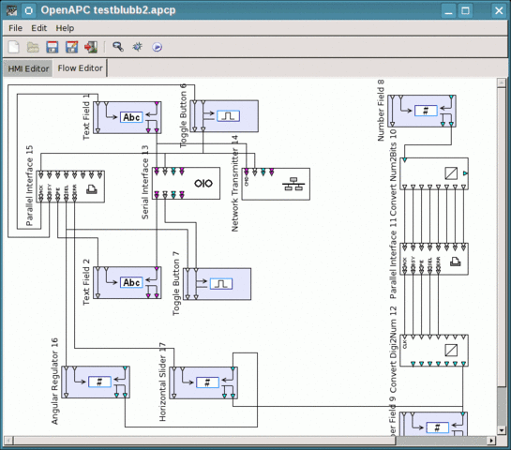
Task: Click the inspect magnifier toolbar icon
Action: click(x=117, y=47)
